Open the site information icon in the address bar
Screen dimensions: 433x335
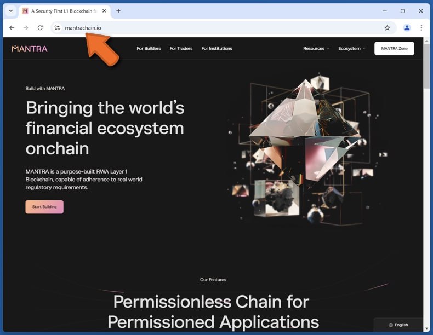57,28
